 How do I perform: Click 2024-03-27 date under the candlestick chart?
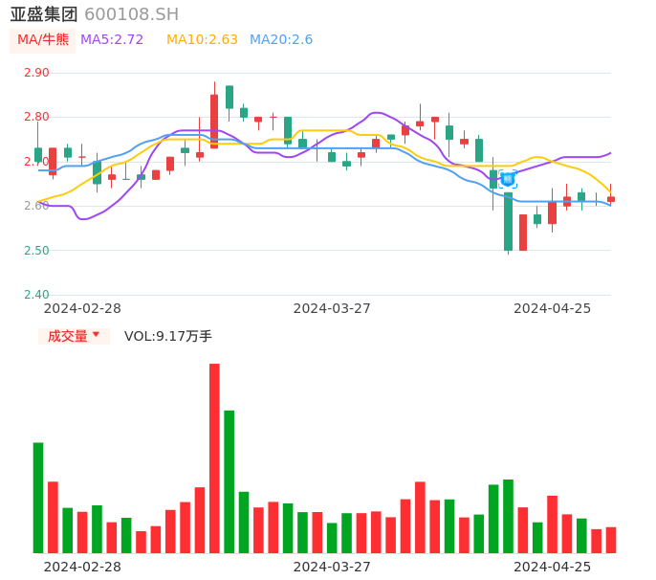332,308
